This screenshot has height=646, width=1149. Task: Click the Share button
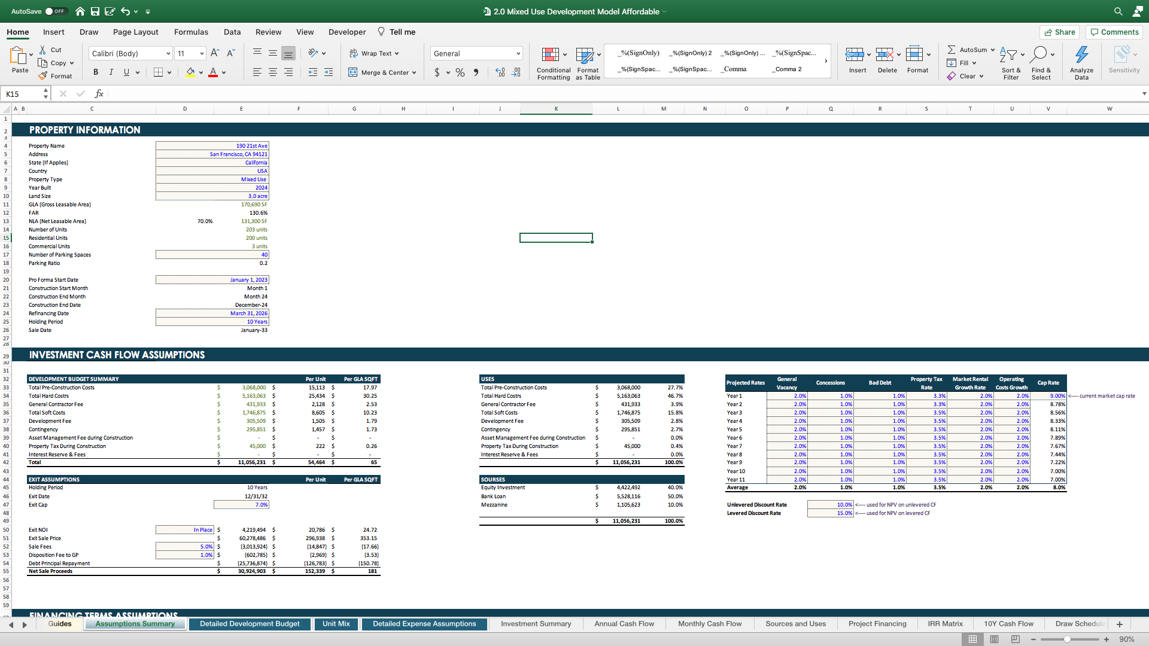click(1059, 32)
